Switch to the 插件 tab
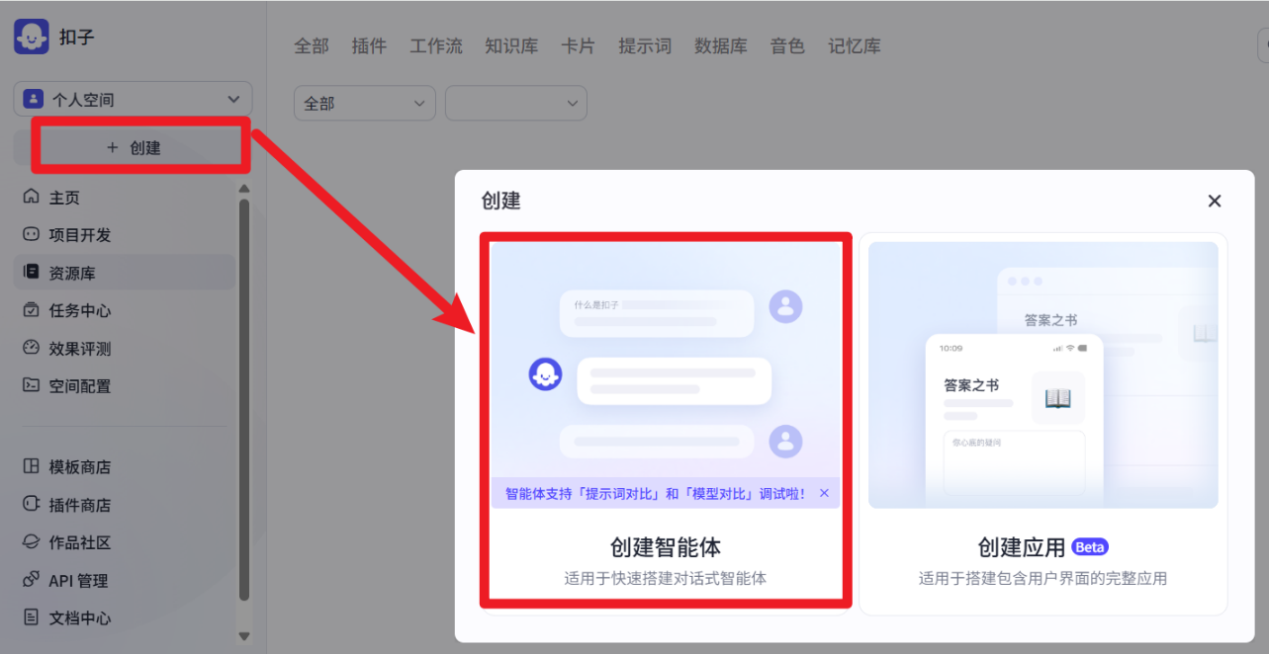This screenshot has width=1269, height=654. (x=369, y=45)
